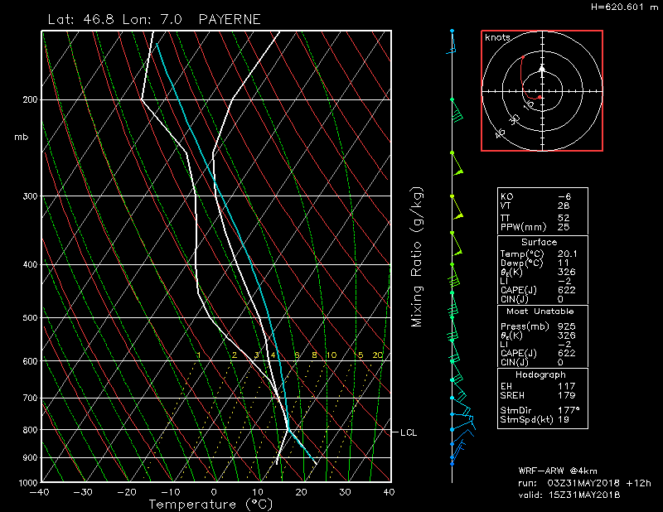Select the SREH value 179
Image resolution: width=663 pixels, height=512 pixels.
[x=565, y=394]
